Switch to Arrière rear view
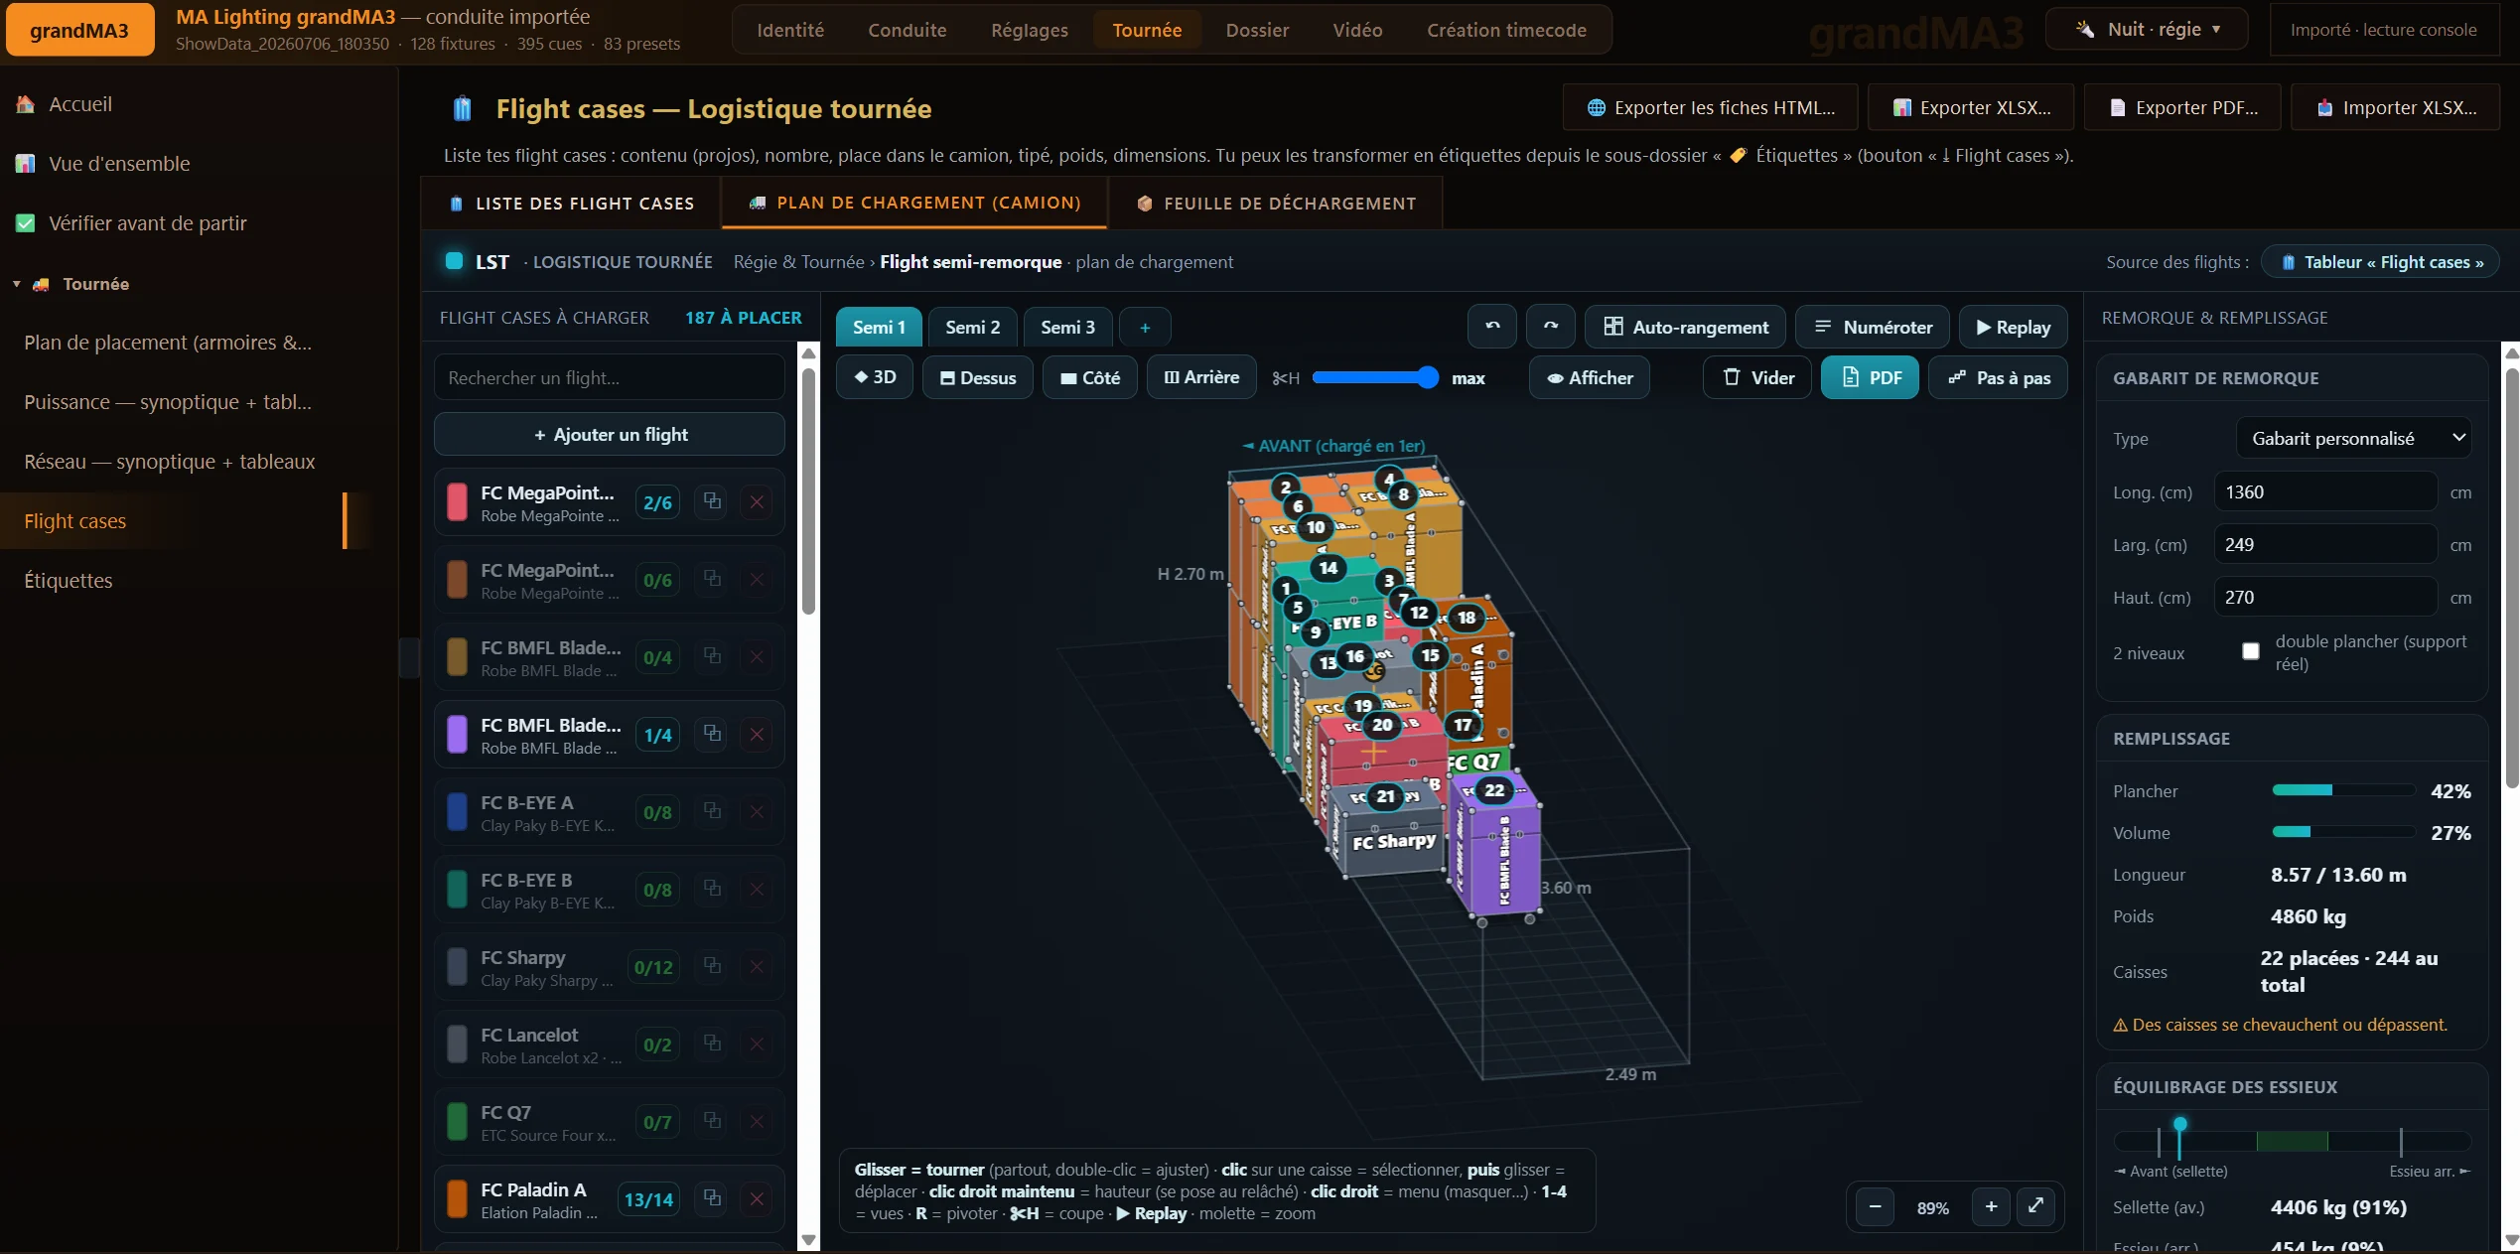This screenshot has width=2520, height=1254. click(x=1201, y=377)
